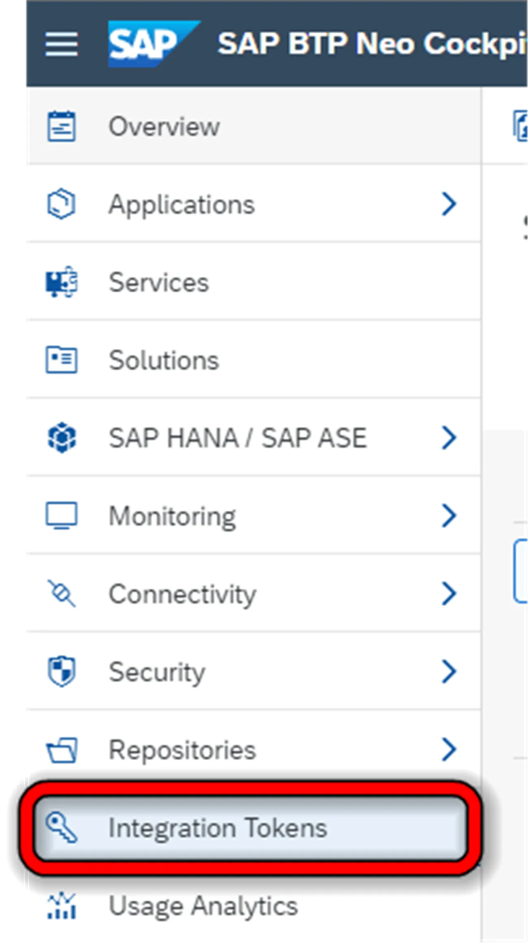The width and height of the screenshot is (528, 943).
Task: Select the Applications label
Action: [x=182, y=204]
